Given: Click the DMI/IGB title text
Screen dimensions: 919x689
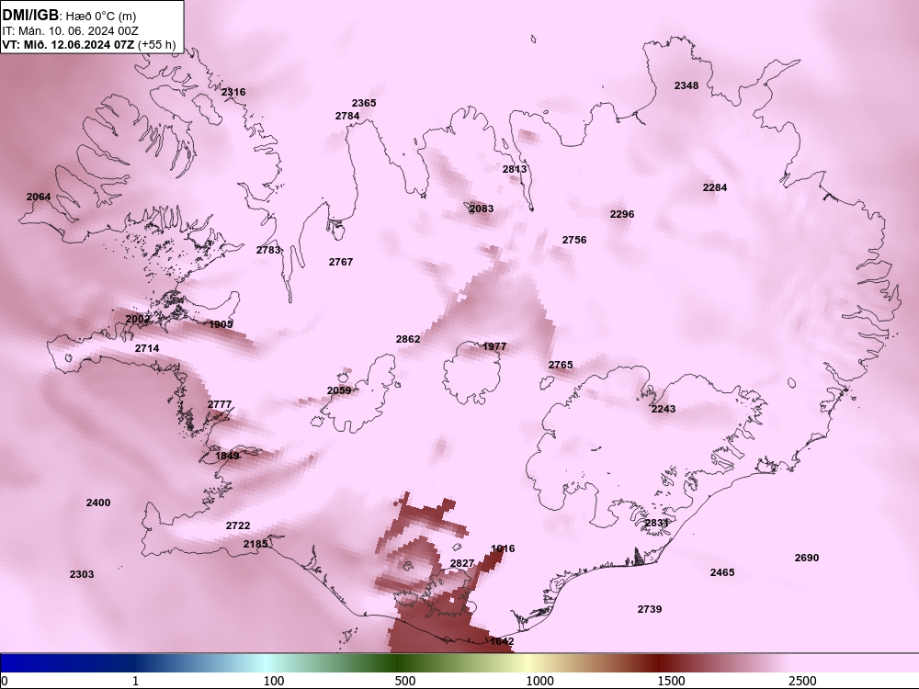Looking at the screenshot, I should 30,16.
